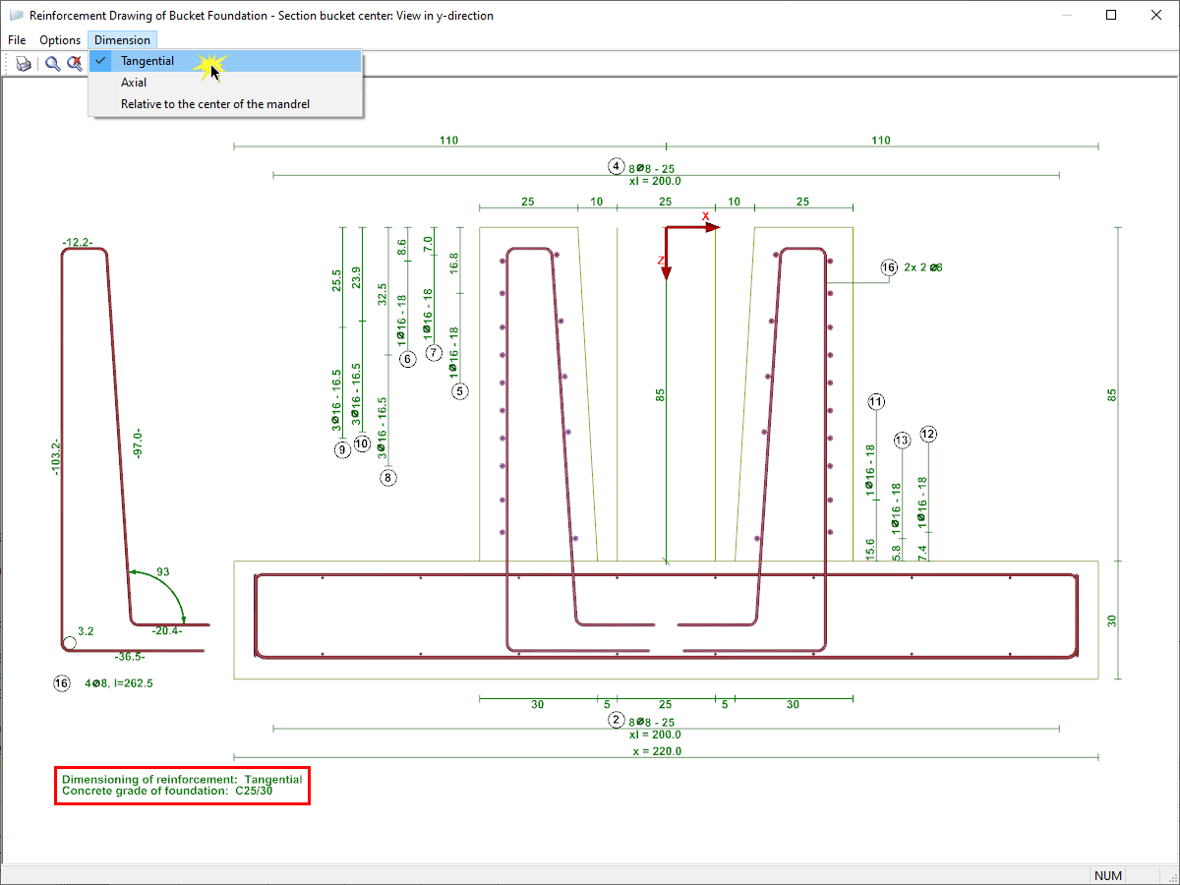Click rebar position marker 11 on the right
The height and width of the screenshot is (885, 1180).
point(876,401)
